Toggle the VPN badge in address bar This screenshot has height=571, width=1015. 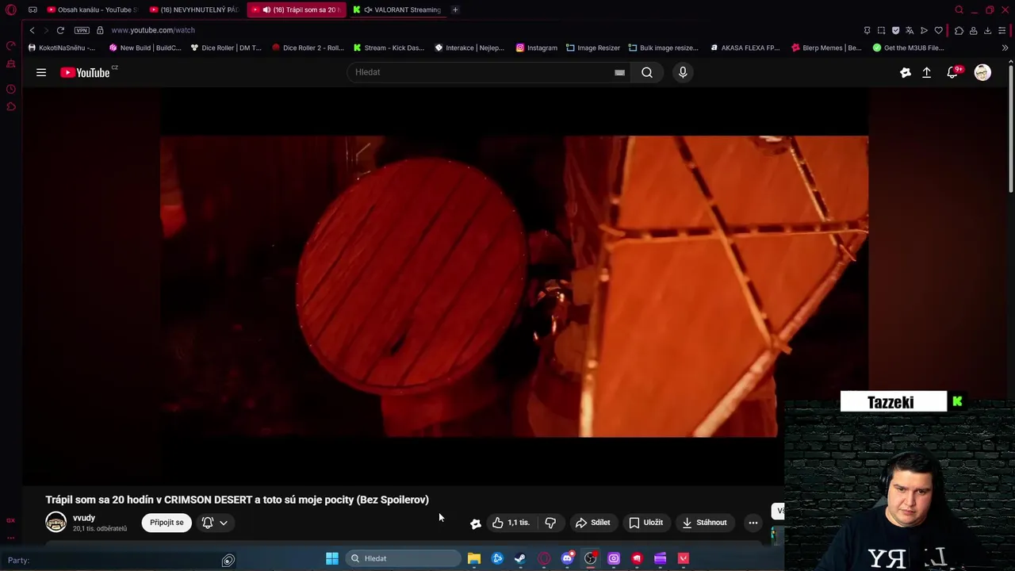(x=82, y=30)
